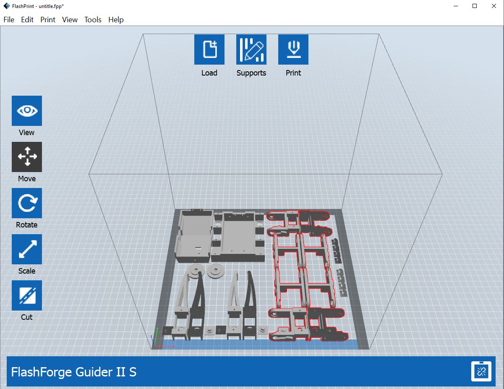Minimize the FlashPrint window
This screenshot has width=504, height=389.
[455, 6]
